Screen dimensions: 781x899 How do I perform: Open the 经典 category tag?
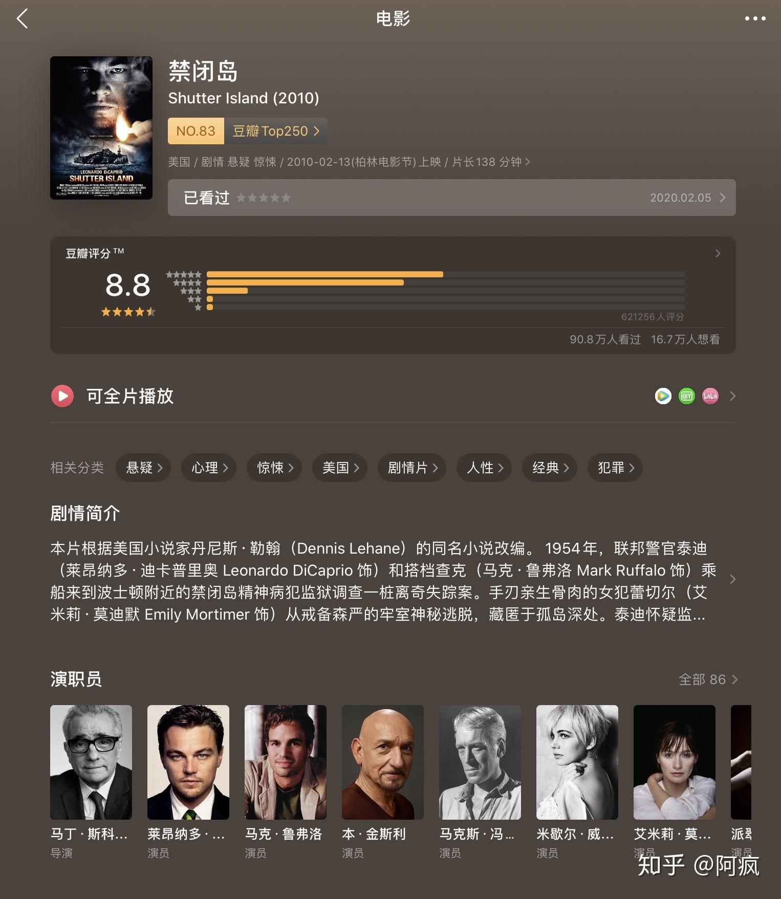pyautogui.click(x=550, y=468)
